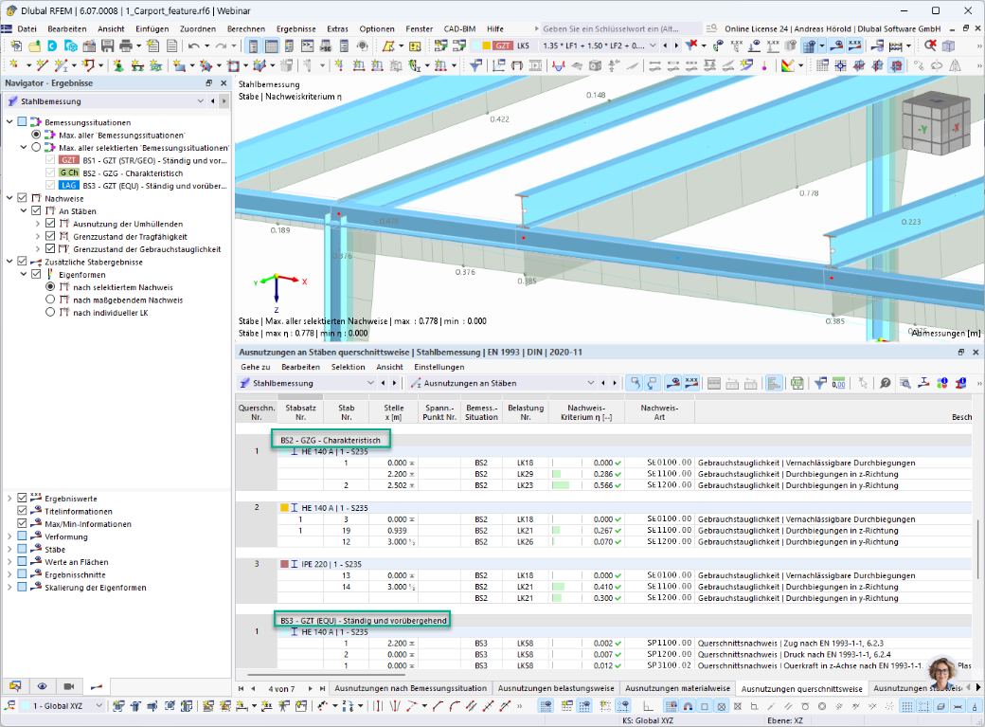
Task: Export table to Excel icon
Action: tap(797, 383)
